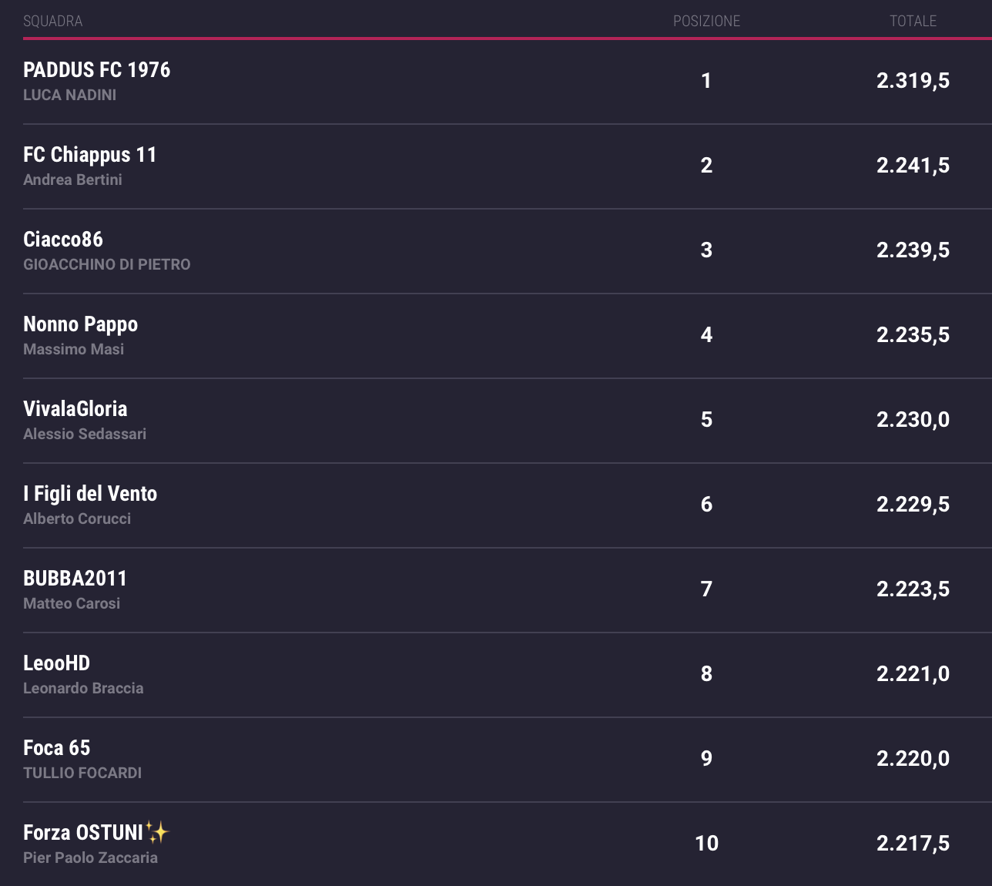Viewport: 992px width, 886px height.
Task: Open the FC Chiappus 11 team
Action: tap(90, 155)
